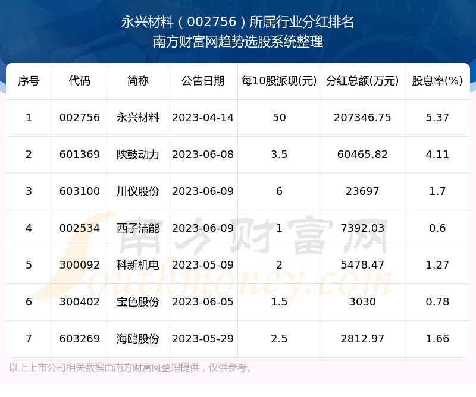The height and width of the screenshot is (397, 476).
Task: Select the 5.37 dividend yield value
Action: click(x=437, y=118)
